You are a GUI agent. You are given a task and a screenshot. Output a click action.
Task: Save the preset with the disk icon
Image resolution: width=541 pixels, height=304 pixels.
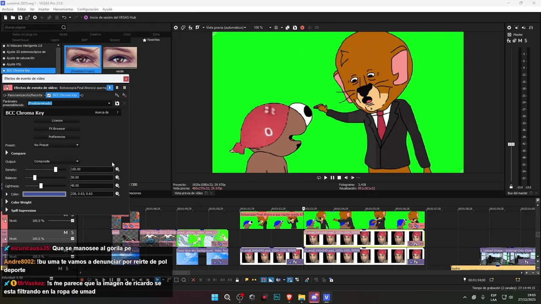(117, 103)
